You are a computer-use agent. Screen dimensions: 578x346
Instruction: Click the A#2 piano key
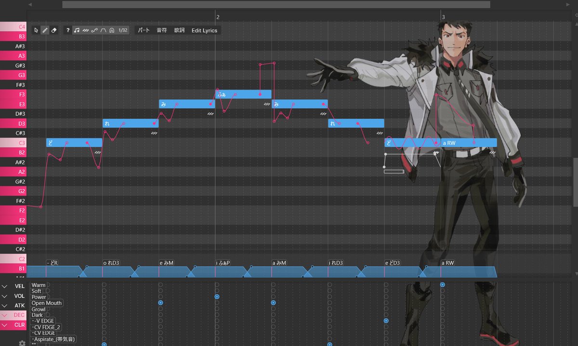tap(13, 162)
